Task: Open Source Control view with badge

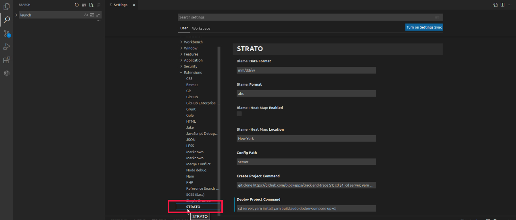Action: [x=6, y=33]
